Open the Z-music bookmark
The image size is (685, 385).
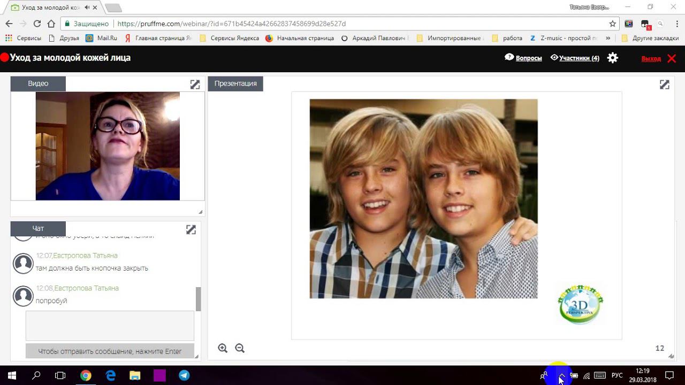pyautogui.click(x=564, y=38)
